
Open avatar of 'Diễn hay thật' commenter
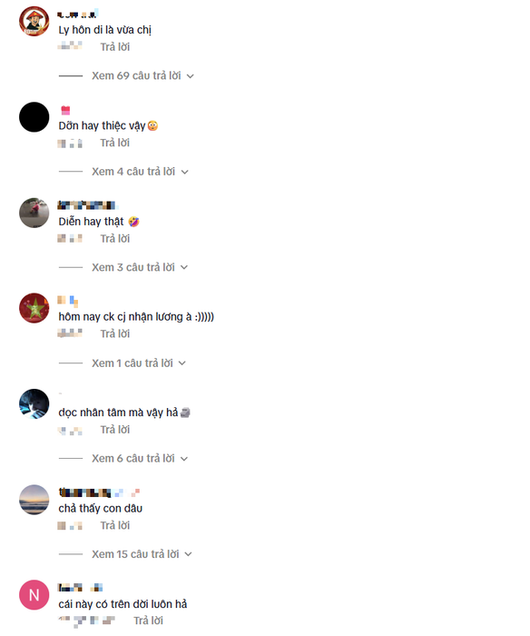(34, 213)
